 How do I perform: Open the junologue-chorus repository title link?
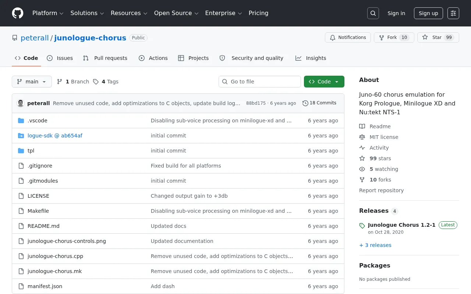coord(90,38)
